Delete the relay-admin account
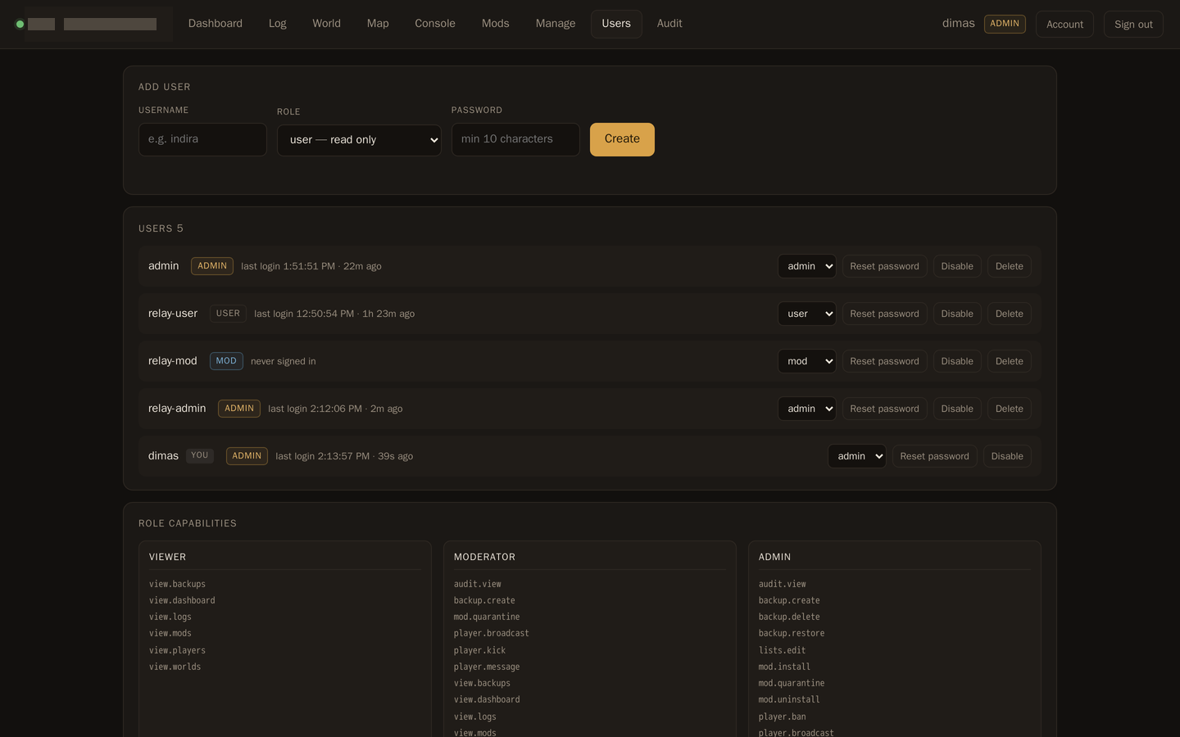Viewport: 1180px width, 737px height. [x=1010, y=409]
